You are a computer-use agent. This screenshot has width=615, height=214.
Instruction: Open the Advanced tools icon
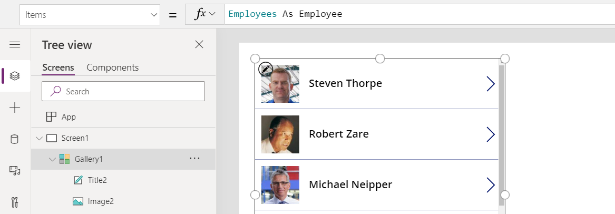[x=15, y=202]
